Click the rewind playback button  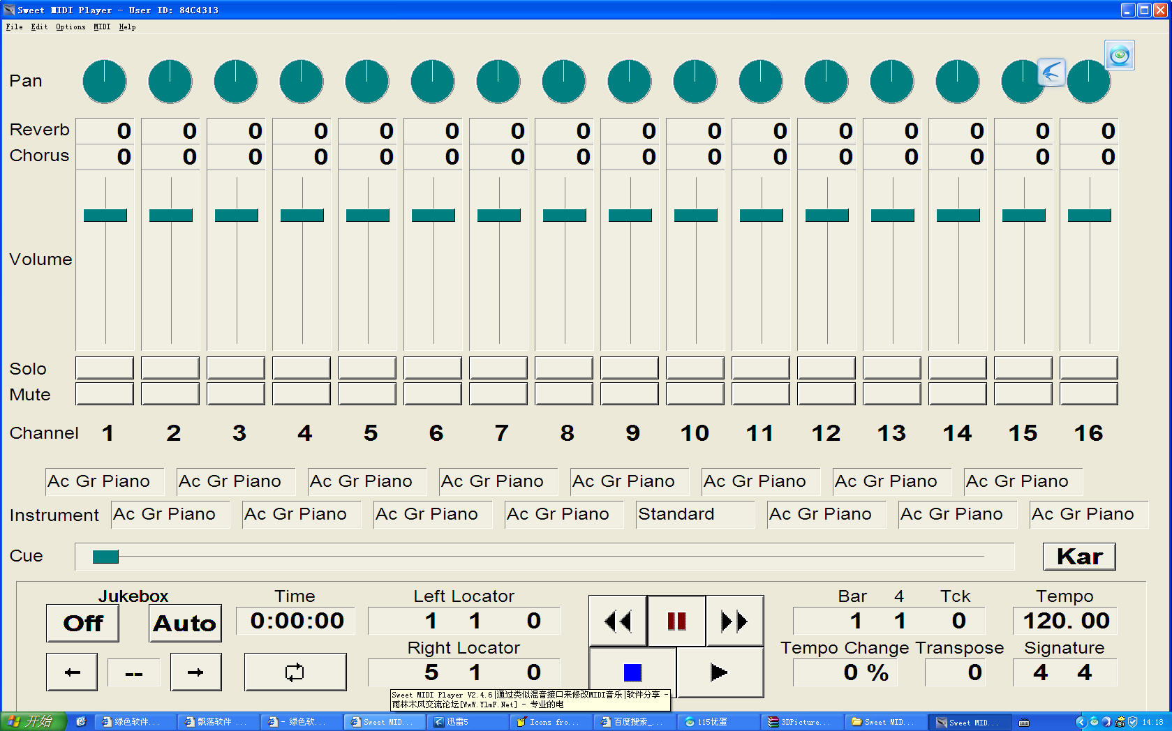pos(617,621)
